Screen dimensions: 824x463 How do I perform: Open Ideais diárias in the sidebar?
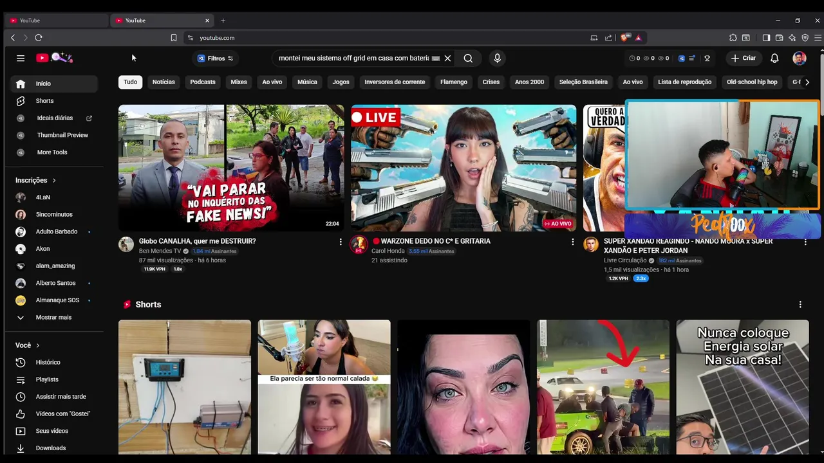[54, 118]
